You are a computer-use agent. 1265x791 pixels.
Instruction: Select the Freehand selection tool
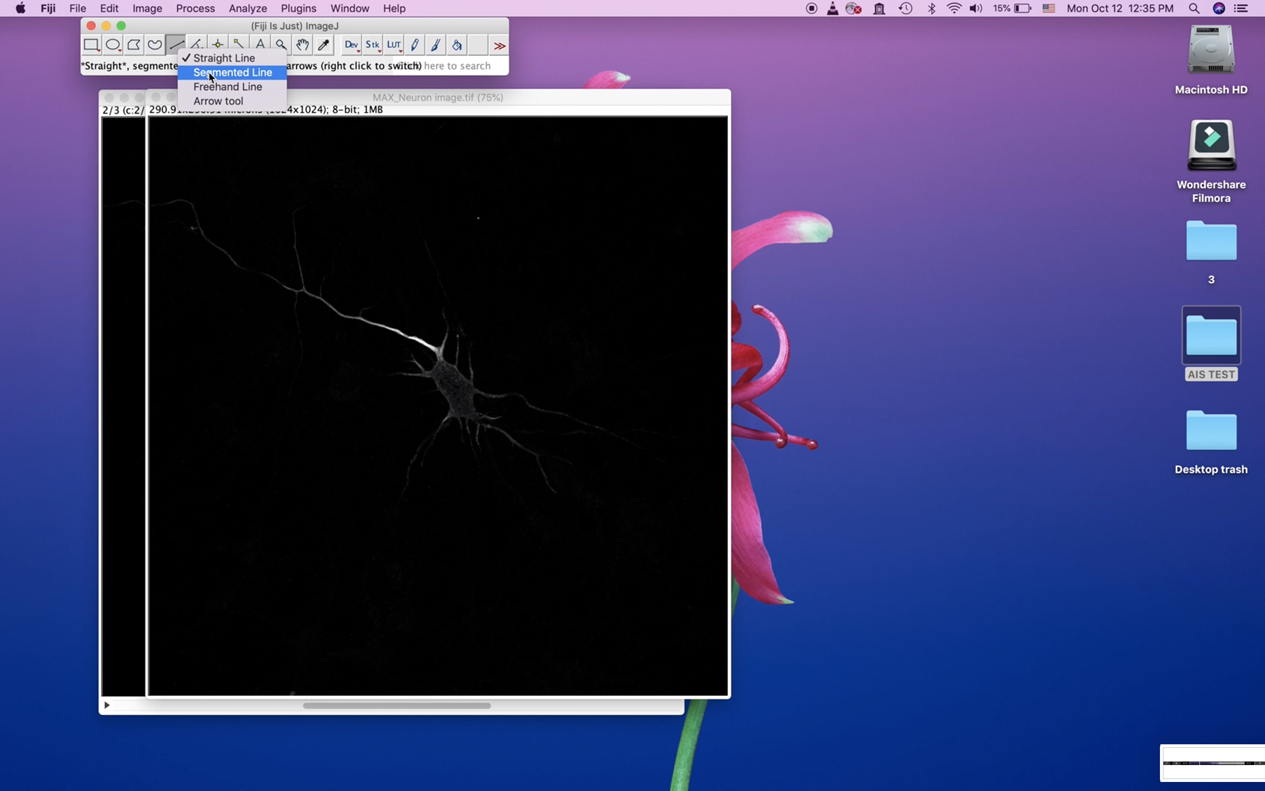coord(155,45)
